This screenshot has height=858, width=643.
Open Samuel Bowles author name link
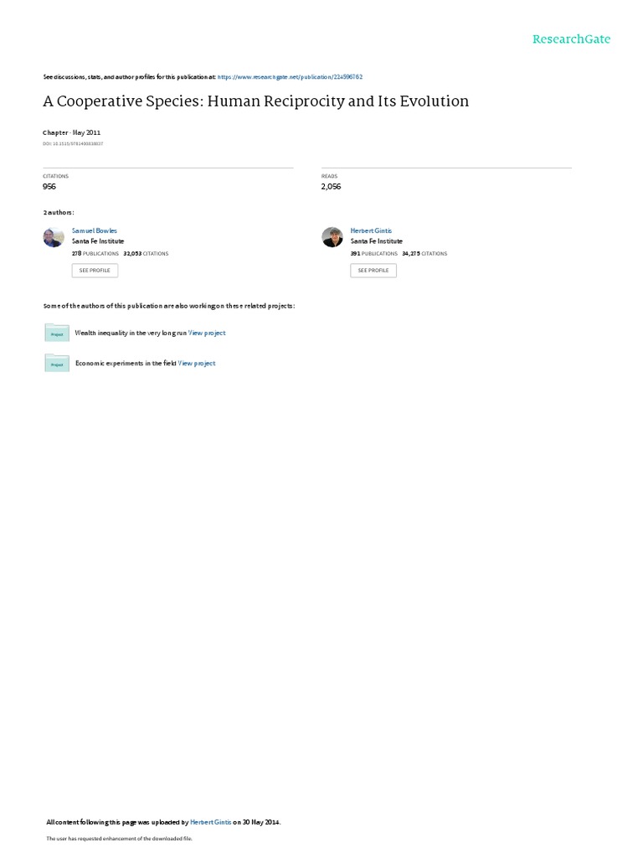coord(95,231)
